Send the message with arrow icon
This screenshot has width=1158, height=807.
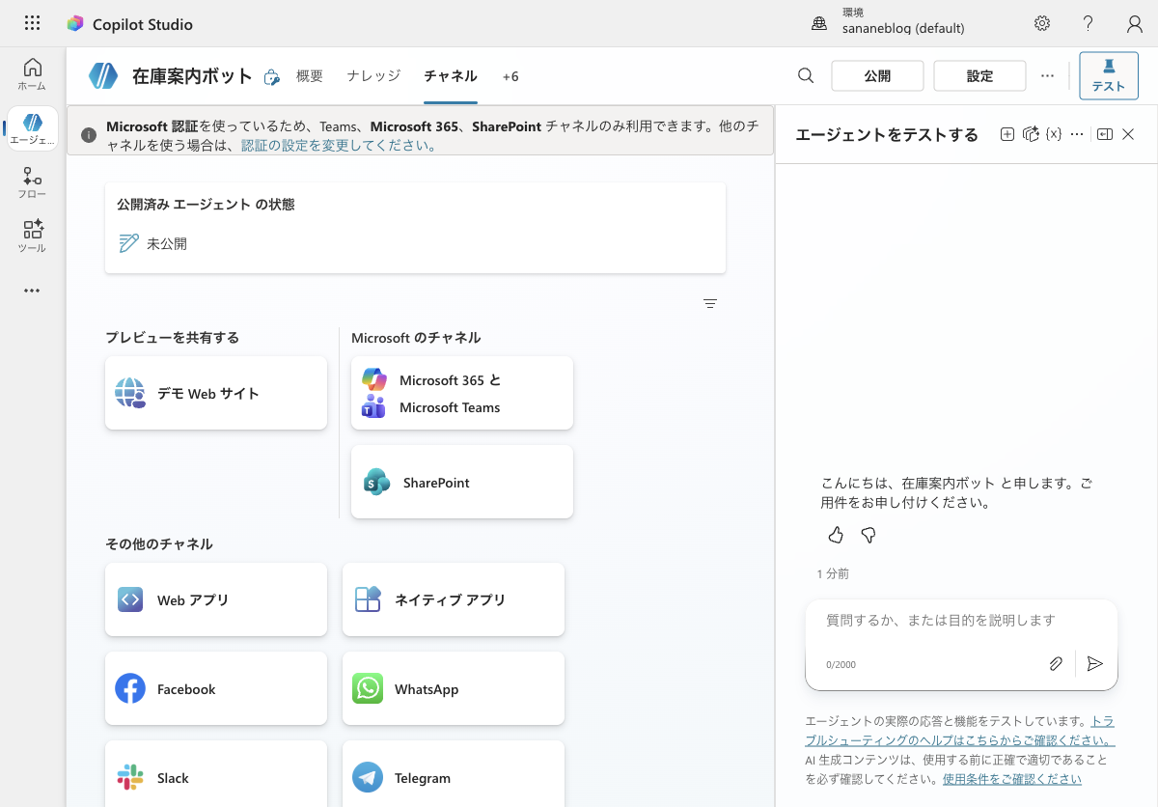(x=1094, y=663)
